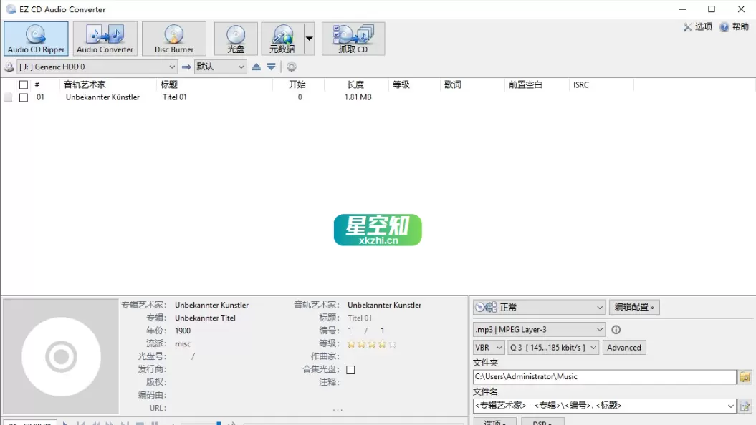Select the Audio CD Ripper tool

[35, 38]
